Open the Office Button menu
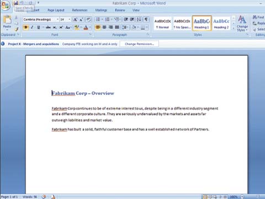 point(6,6)
